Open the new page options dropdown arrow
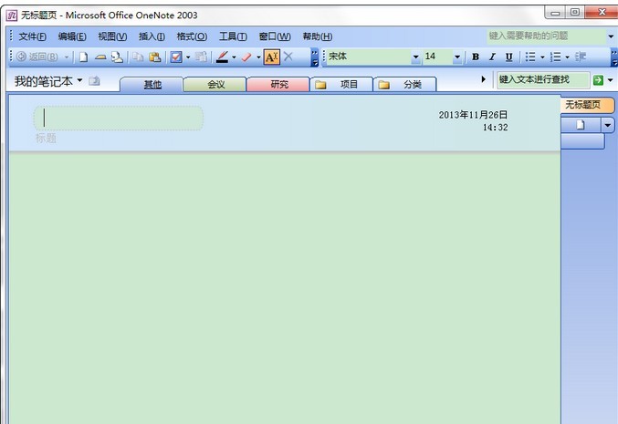This screenshot has height=424, width=618. [x=607, y=125]
